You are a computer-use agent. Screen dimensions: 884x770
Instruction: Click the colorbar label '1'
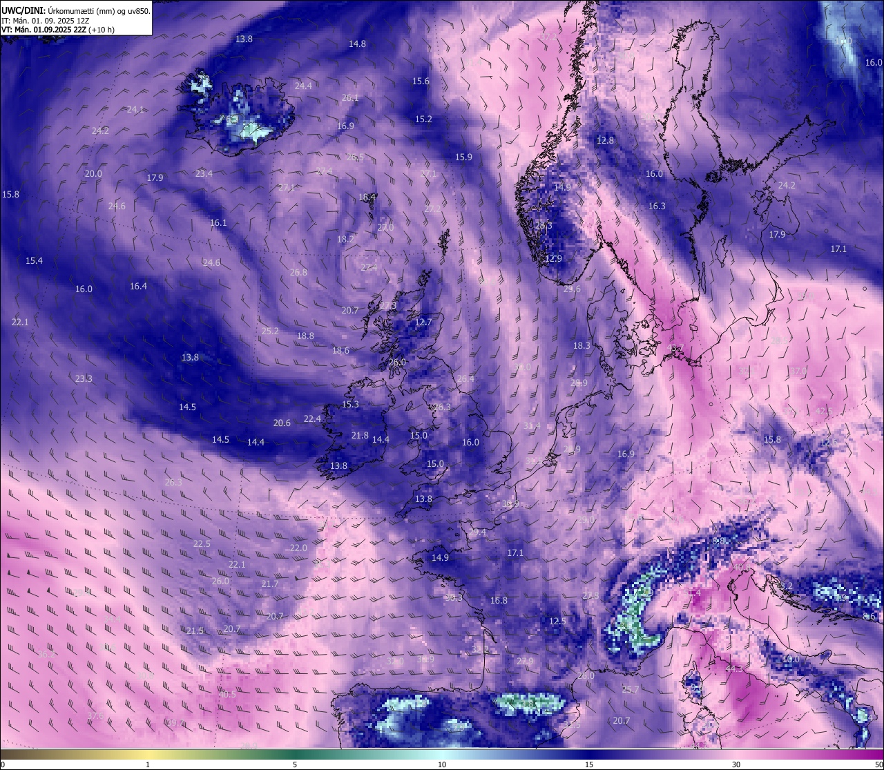[x=148, y=764]
